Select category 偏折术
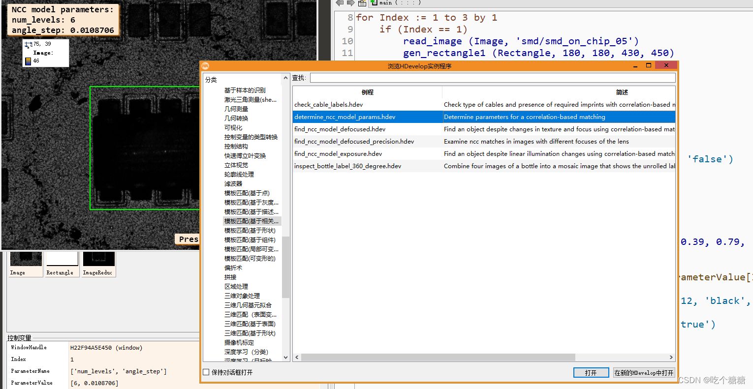This screenshot has width=753, height=389. point(233,268)
